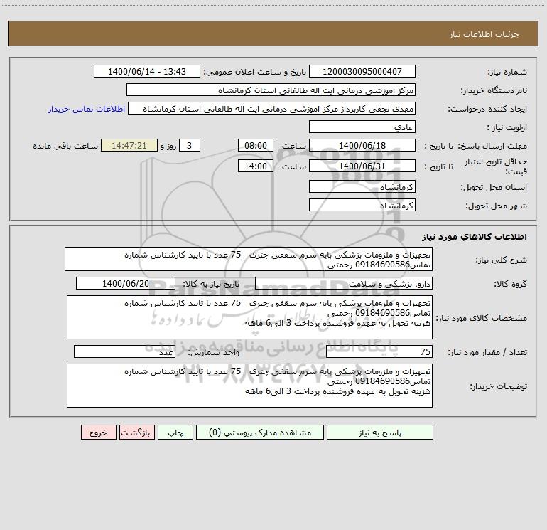Image resolution: width=547 pixels, height=530 pixels.
Task: Click the 'حداقل تاریخ اعتبار قیمت:' label
Action: (496, 166)
